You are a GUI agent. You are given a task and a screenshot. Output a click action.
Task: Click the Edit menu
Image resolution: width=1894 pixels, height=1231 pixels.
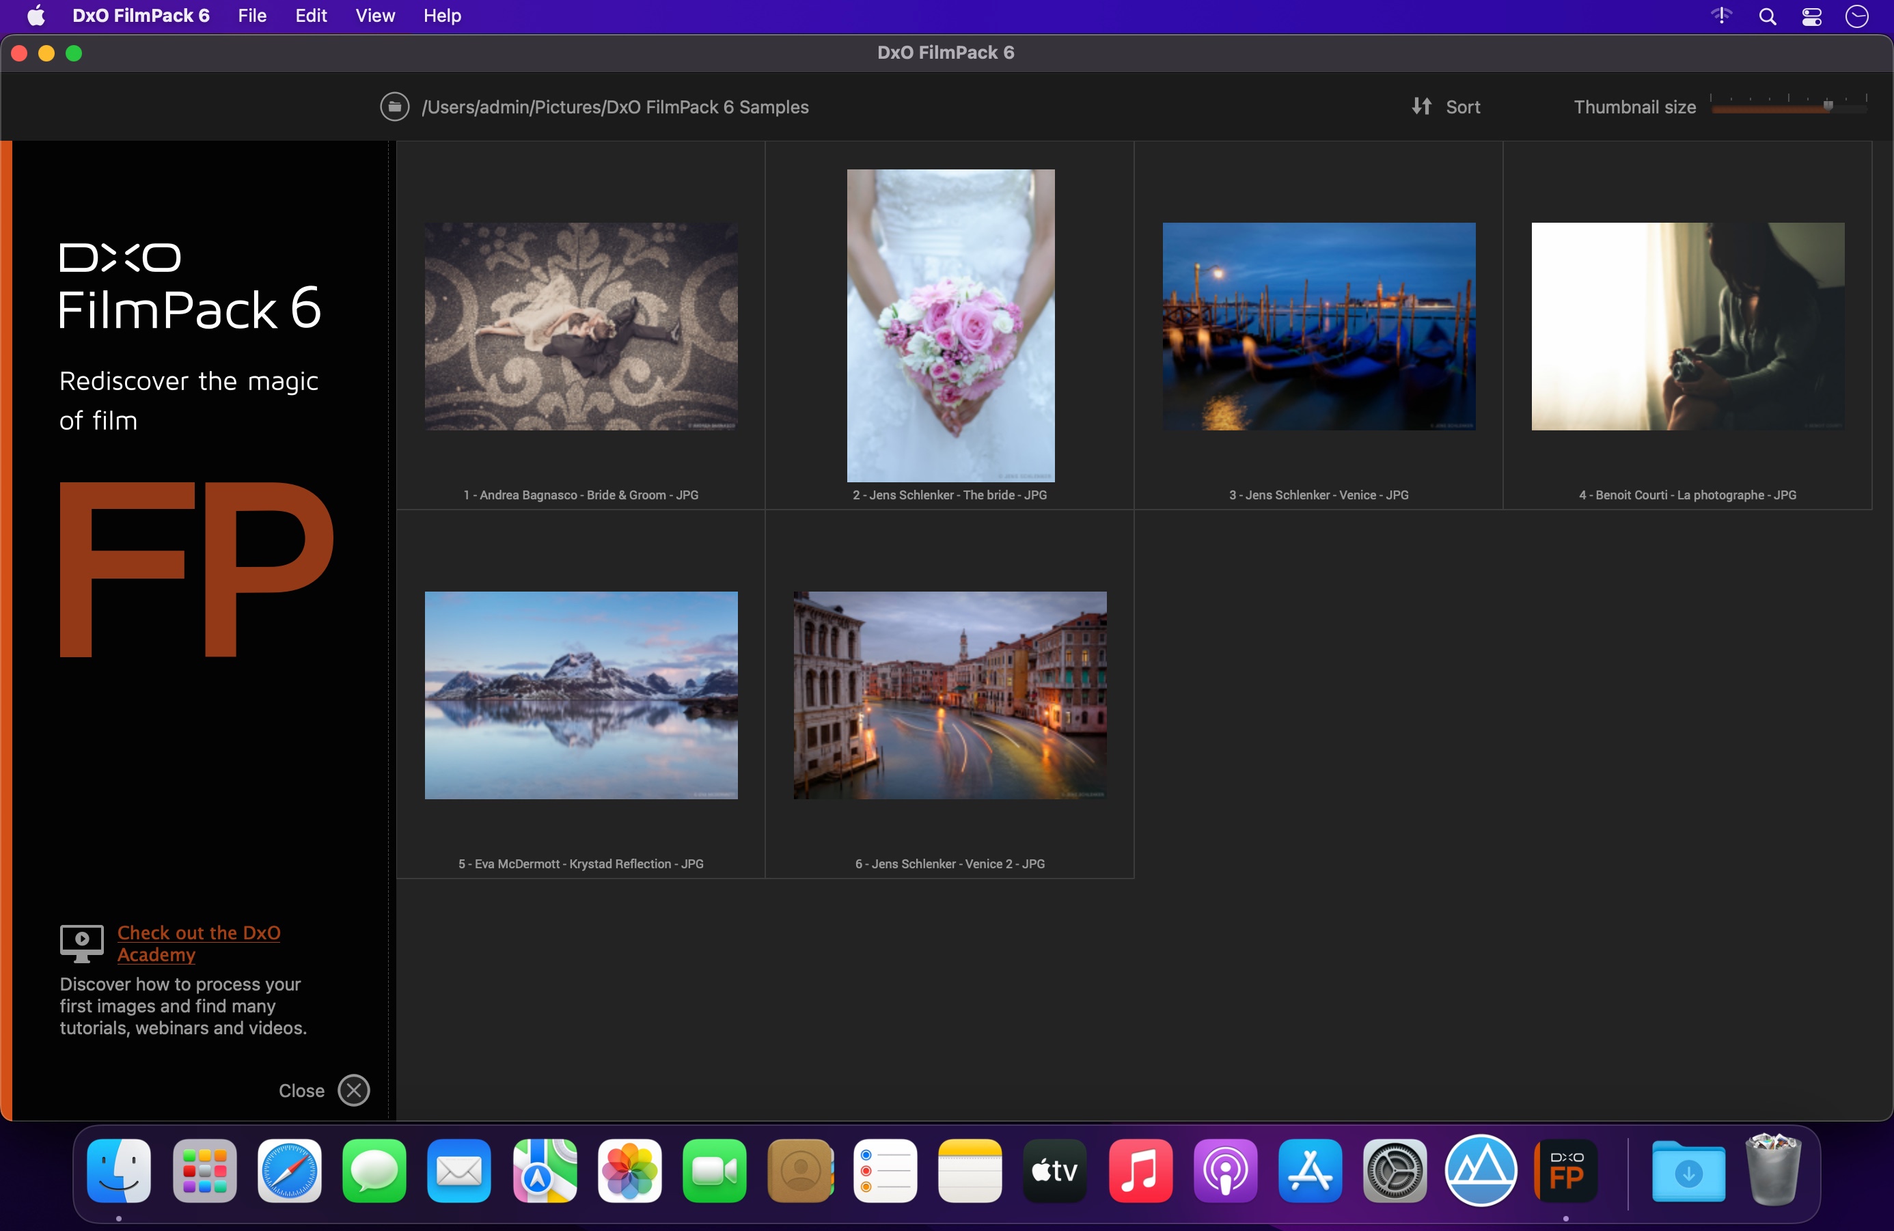click(310, 16)
